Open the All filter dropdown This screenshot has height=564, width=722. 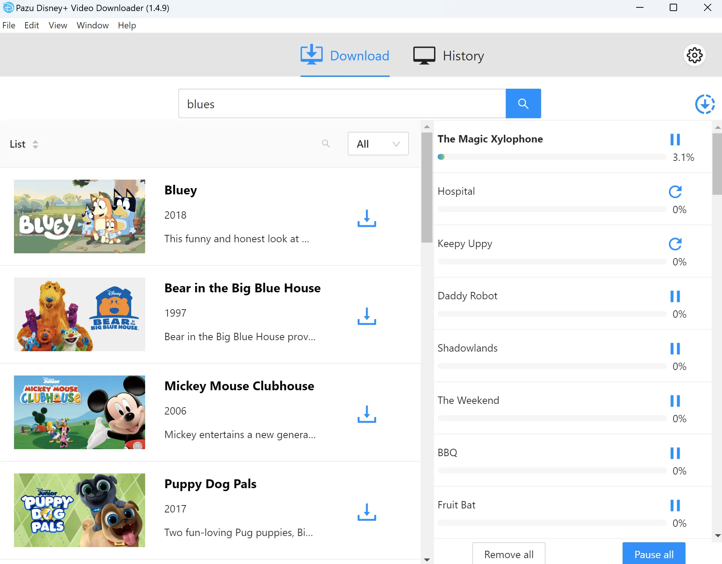(378, 144)
